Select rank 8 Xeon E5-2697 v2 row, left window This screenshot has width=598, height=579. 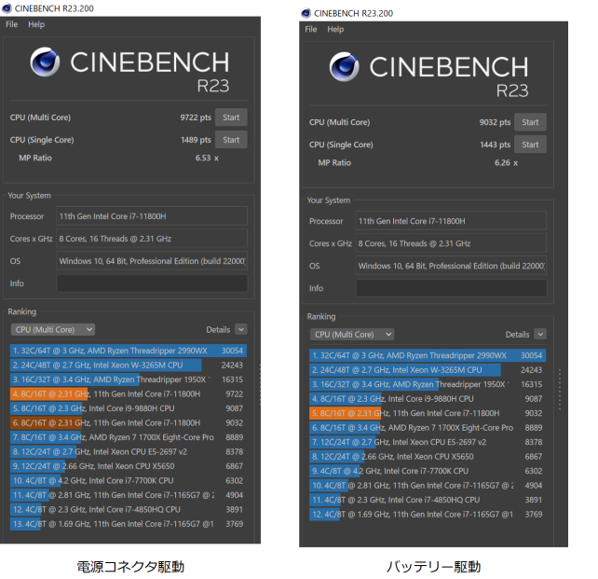pyautogui.click(x=129, y=452)
